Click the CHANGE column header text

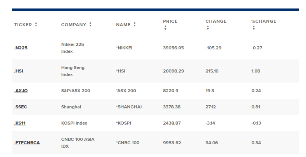point(216,21)
